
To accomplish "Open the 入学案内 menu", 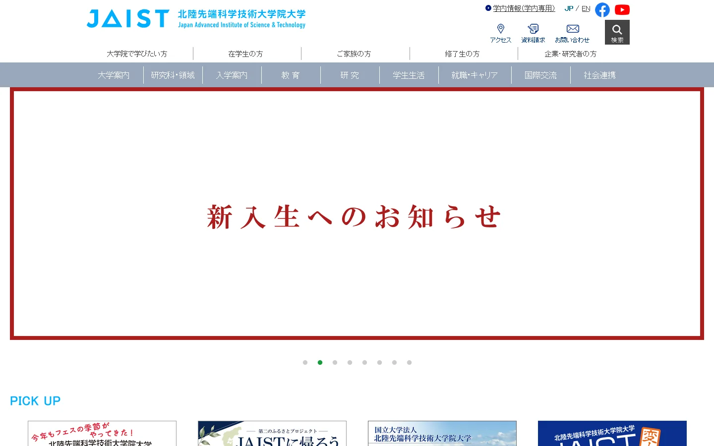I will 232,75.
